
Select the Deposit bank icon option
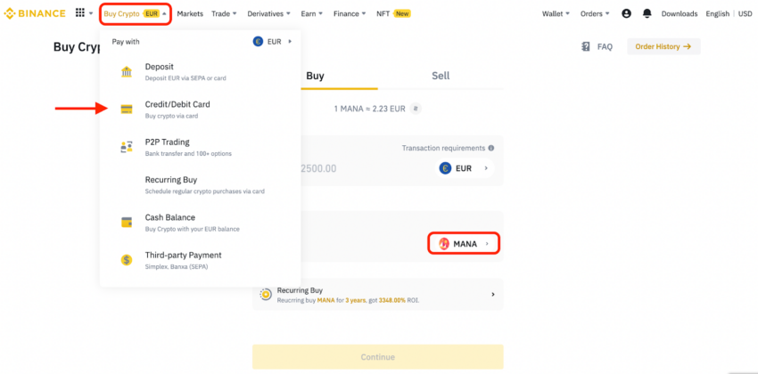click(x=127, y=72)
